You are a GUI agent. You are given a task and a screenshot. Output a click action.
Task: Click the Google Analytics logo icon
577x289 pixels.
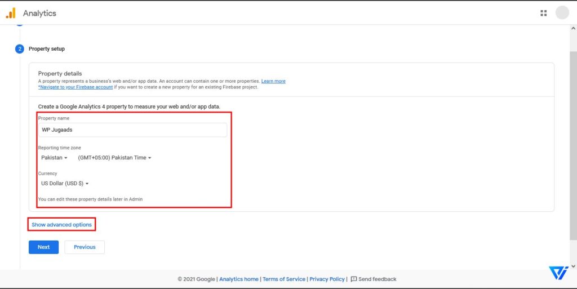click(x=11, y=13)
